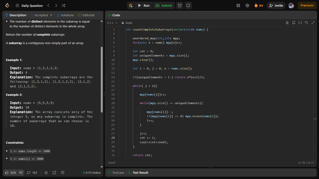The width and height of the screenshot is (319, 179).
Task: Close the Accepted tab
Action: click(x=51, y=15)
